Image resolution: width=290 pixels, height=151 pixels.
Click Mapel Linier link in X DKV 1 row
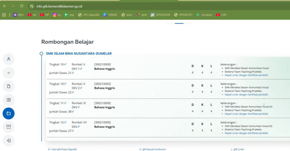(246, 75)
